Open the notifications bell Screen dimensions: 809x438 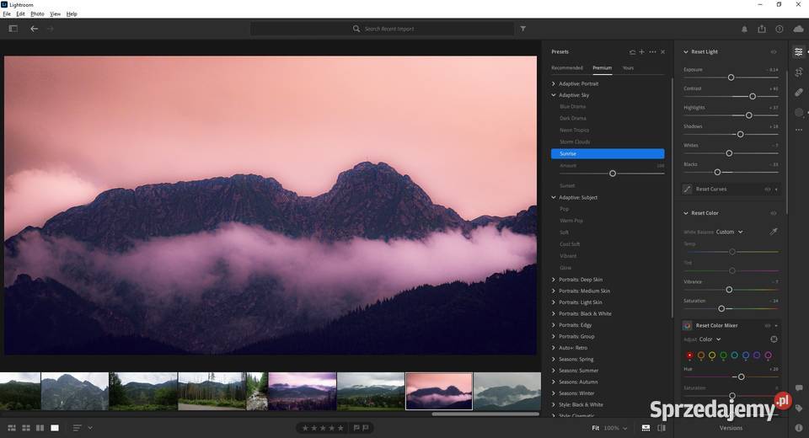743,29
